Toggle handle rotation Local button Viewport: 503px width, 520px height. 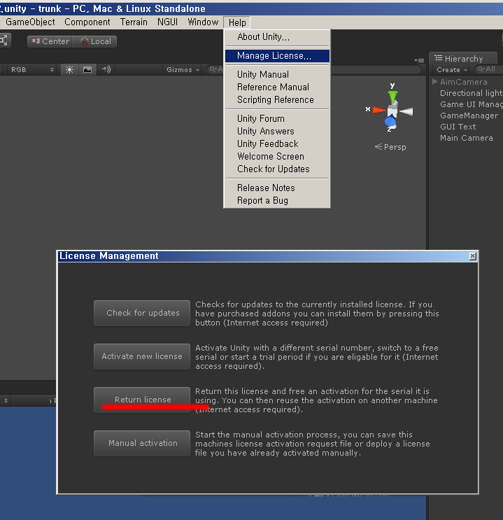point(95,41)
